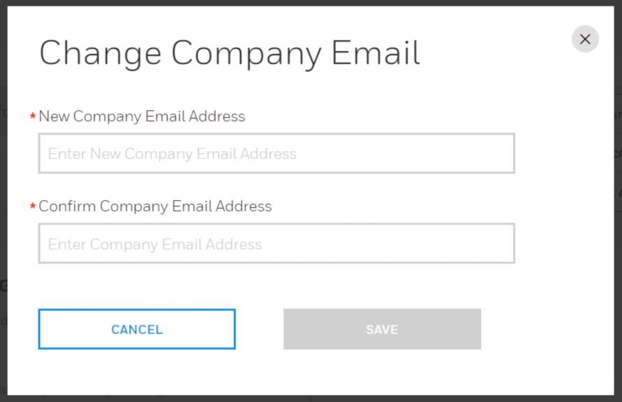
Task: Dismiss the modal using the circular close icon
Action: pyautogui.click(x=585, y=39)
